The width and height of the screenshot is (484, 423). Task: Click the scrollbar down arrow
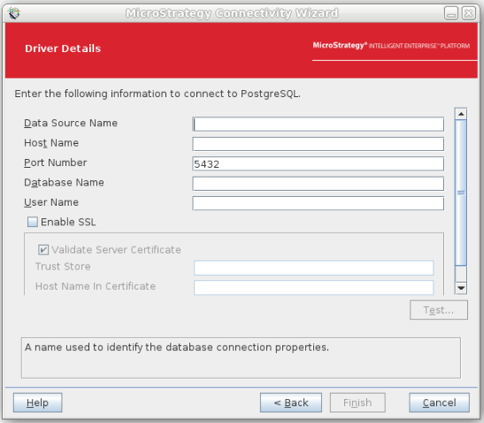[x=461, y=288]
